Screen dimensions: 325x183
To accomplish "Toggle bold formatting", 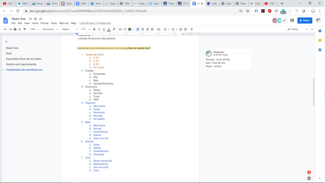I will pyautogui.click(x=94, y=29).
